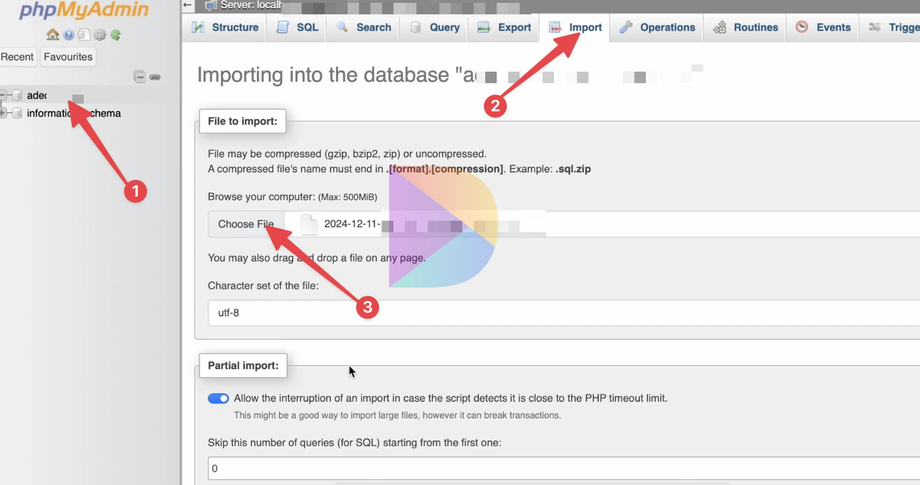
Task: Open the Query tab
Action: coord(434,28)
